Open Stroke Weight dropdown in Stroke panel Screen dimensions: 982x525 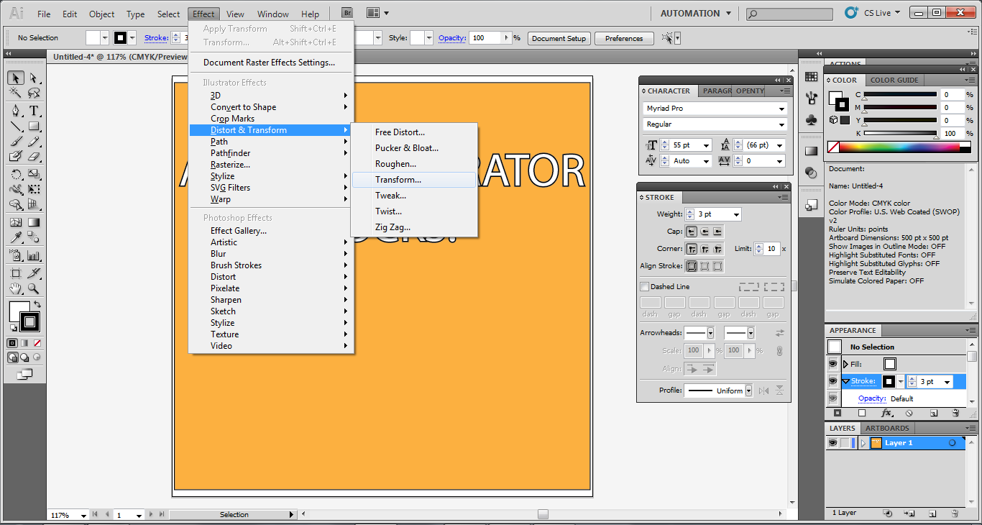pos(736,214)
